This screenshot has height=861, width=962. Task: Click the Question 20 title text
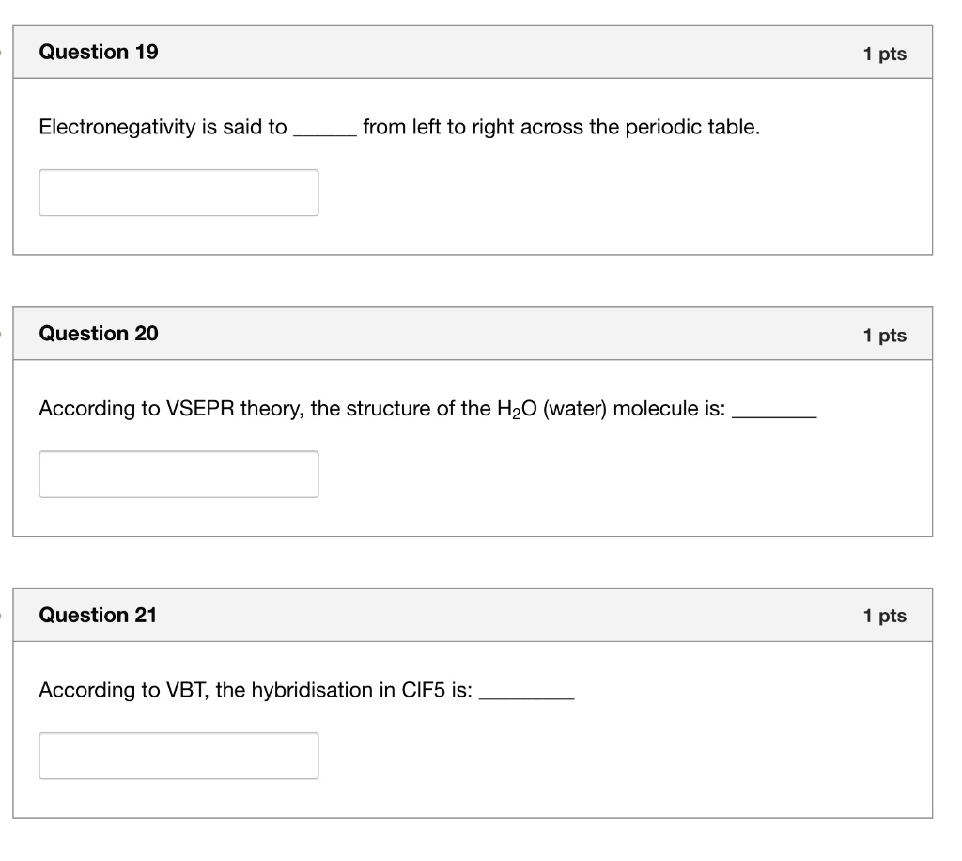point(98,334)
